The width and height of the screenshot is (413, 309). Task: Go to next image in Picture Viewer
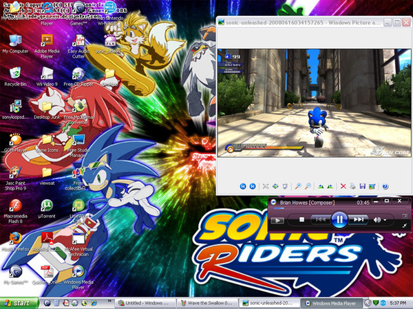(x=253, y=186)
